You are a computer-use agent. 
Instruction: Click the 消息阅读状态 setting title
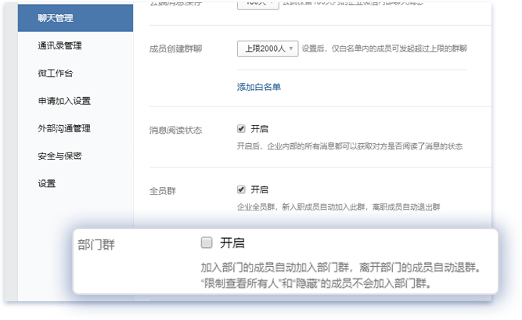click(x=175, y=130)
